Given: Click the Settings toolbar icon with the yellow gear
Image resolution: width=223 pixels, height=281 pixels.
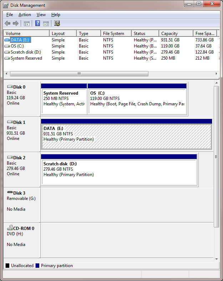Looking at the screenshot, I should (57, 24).
